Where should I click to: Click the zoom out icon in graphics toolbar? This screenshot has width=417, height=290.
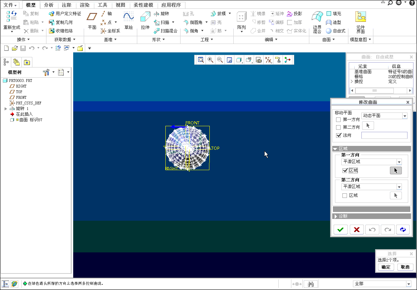[x=220, y=60]
